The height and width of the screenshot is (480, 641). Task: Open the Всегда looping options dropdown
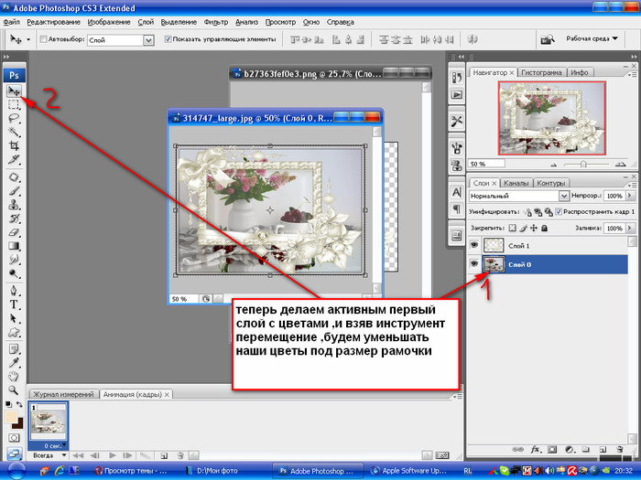point(49,455)
